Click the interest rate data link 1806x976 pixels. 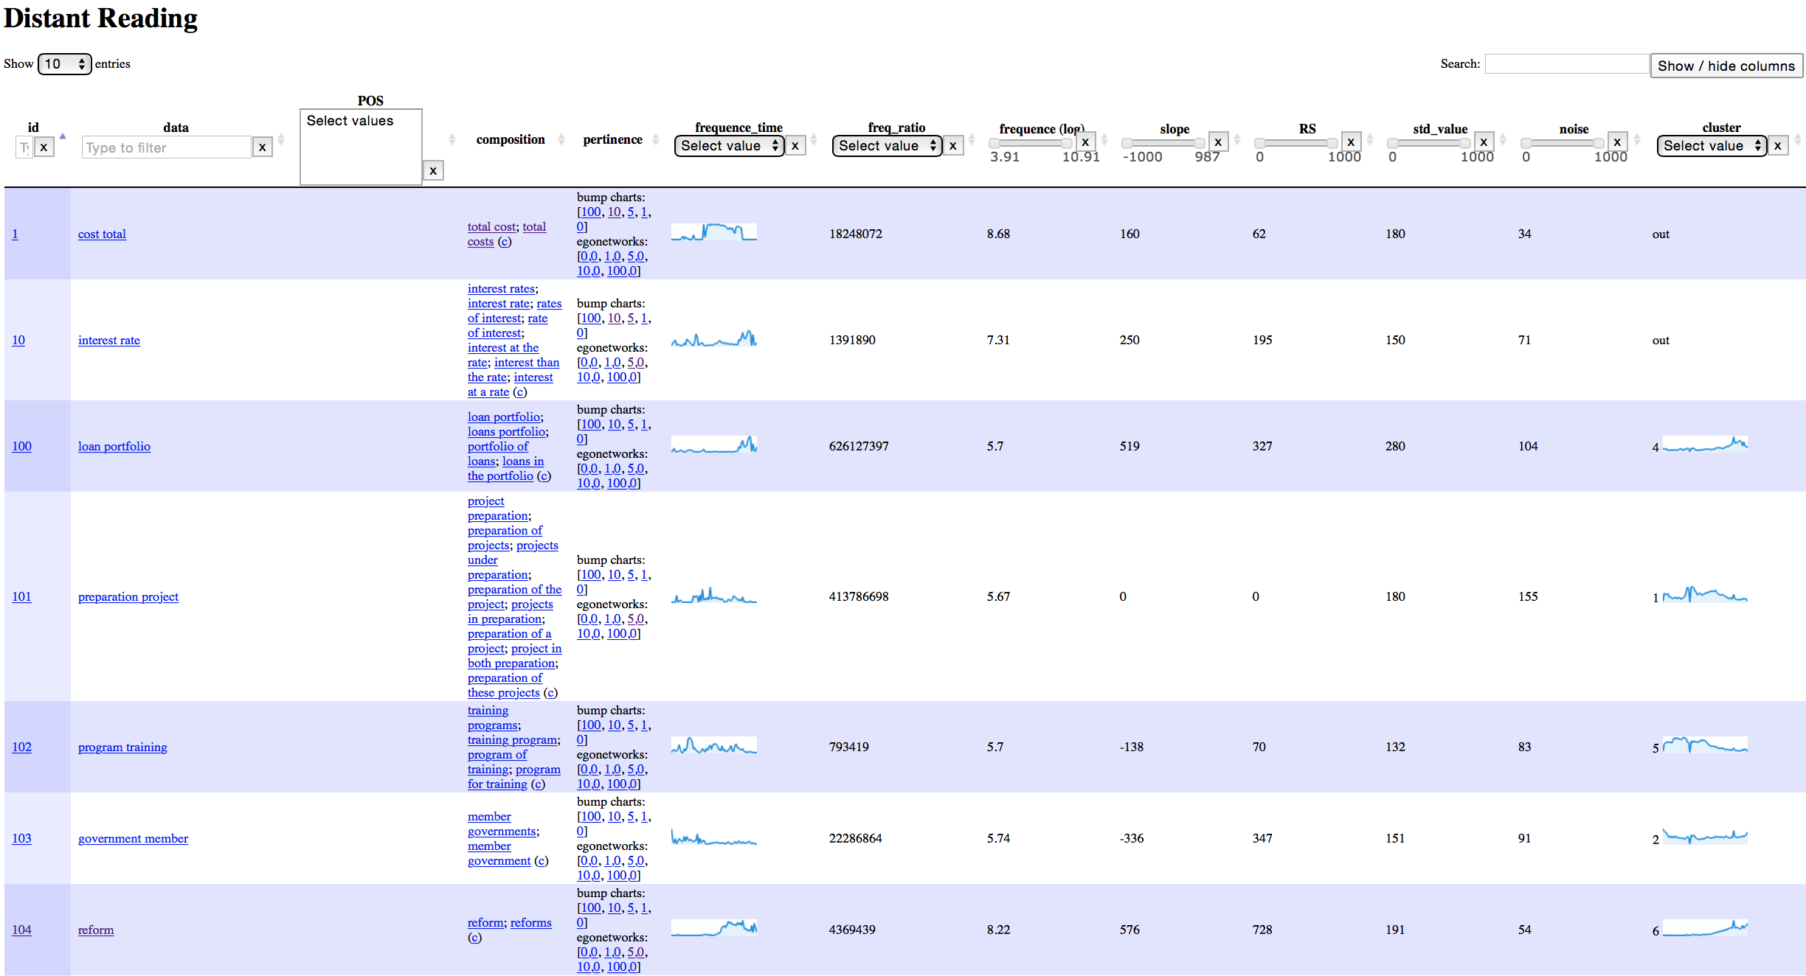(x=109, y=340)
